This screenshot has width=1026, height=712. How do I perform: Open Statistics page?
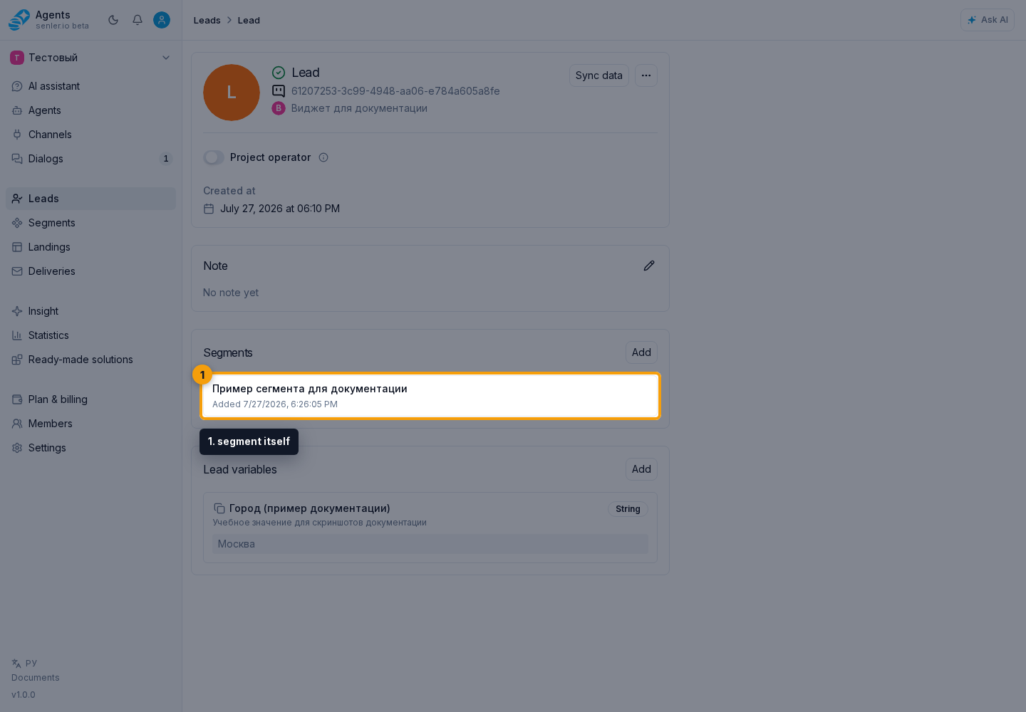pos(90,335)
